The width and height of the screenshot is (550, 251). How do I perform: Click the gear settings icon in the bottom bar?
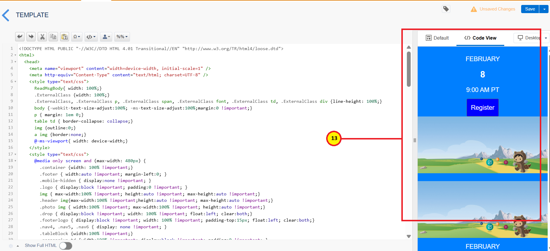pyautogui.click(x=11, y=246)
